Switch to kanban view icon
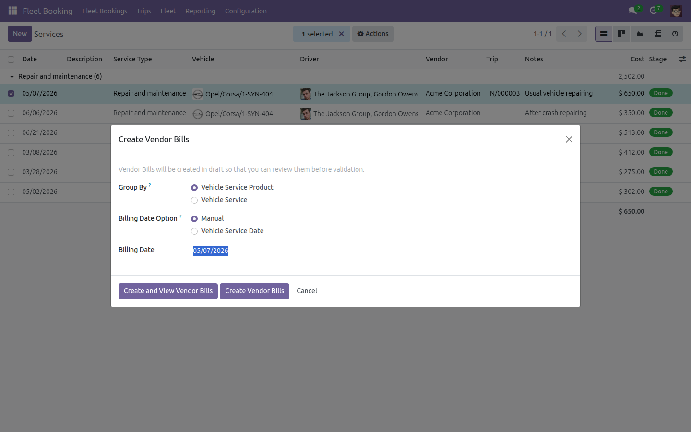Viewport: 691px width, 432px height. [x=621, y=34]
